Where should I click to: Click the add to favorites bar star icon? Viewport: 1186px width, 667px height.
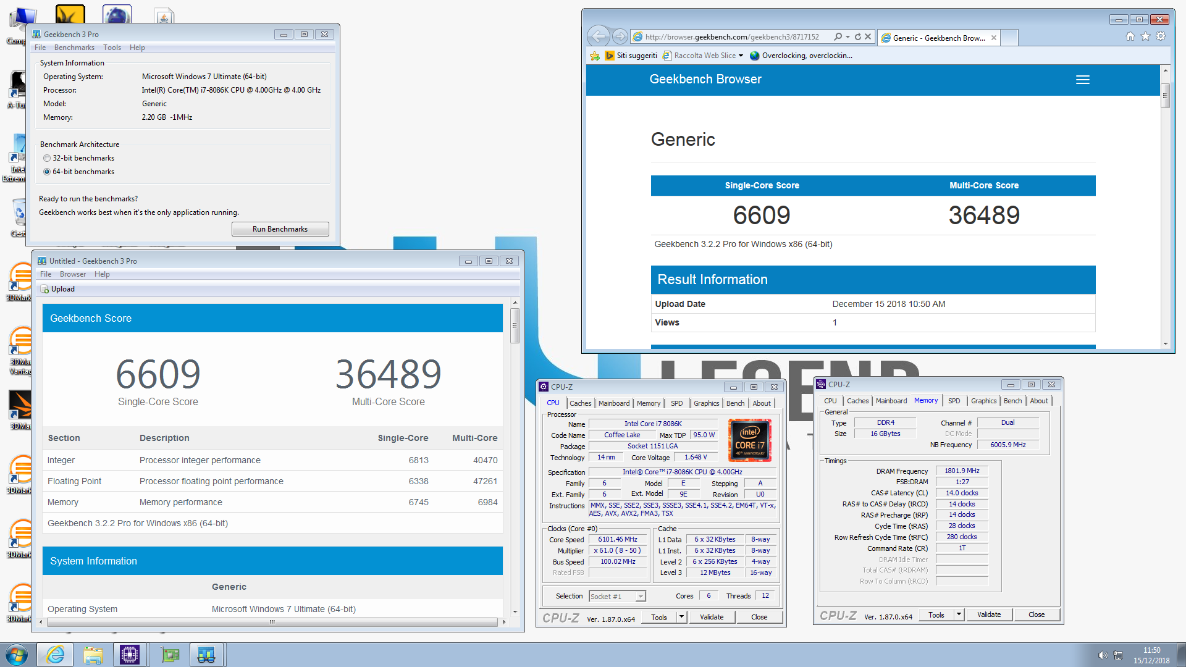point(595,56)
